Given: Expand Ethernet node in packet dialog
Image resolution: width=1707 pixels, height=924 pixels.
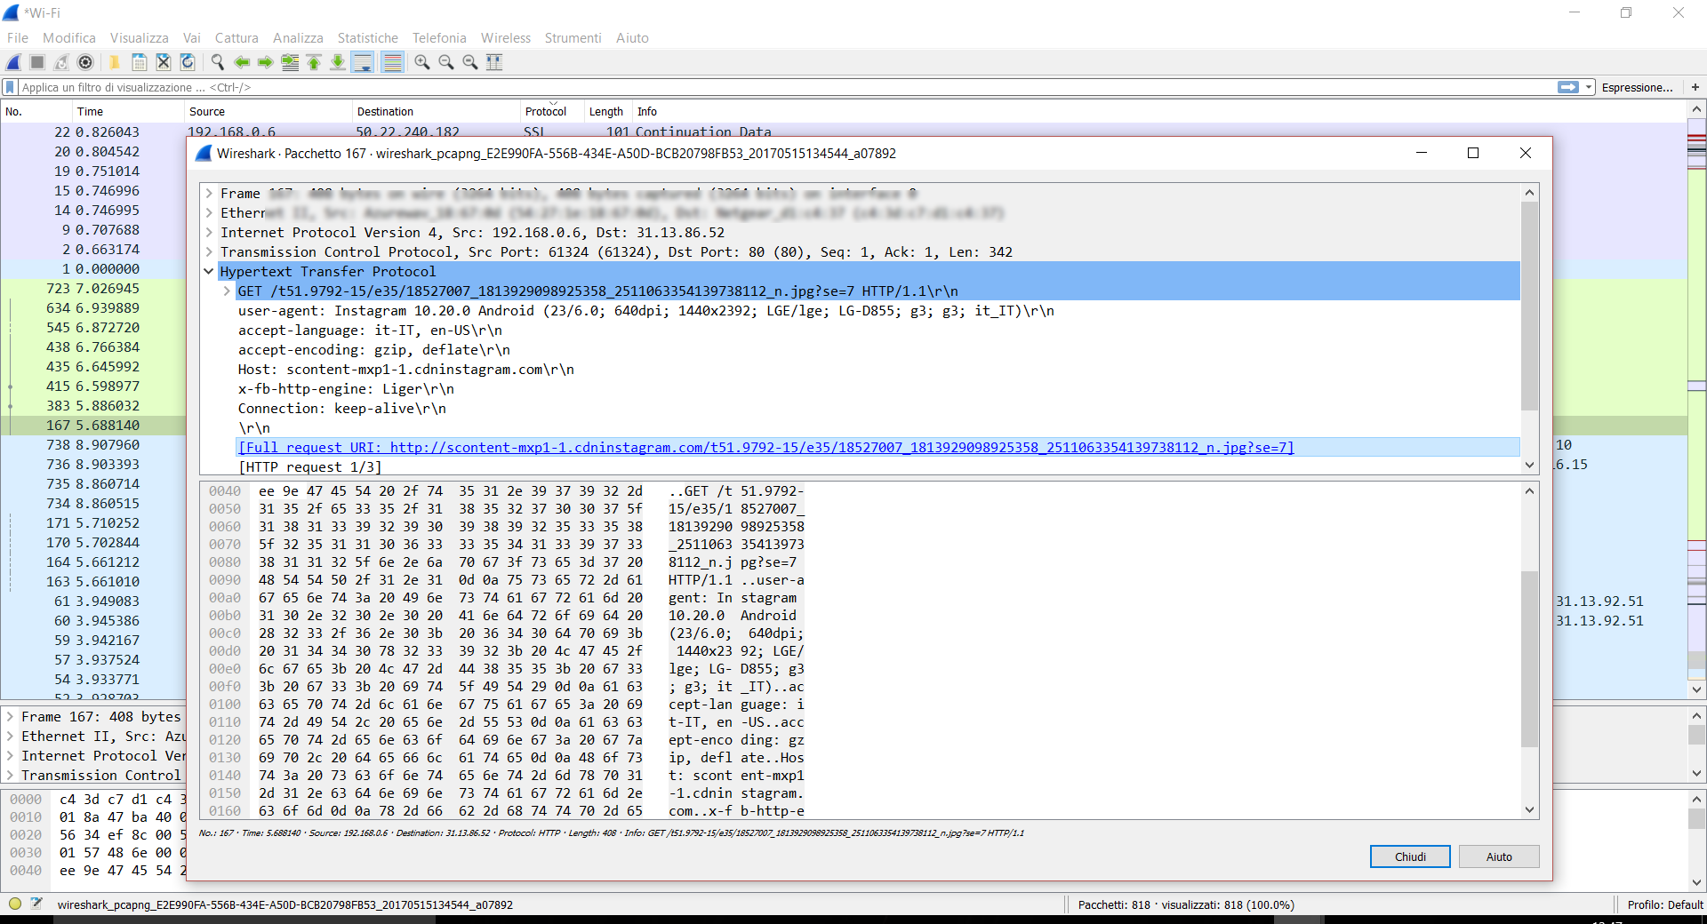Looking at the screenshot, I should (x=209, y=213).
